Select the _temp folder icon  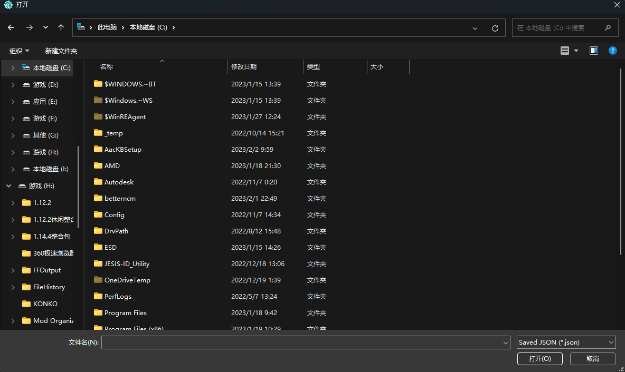(98, 132)
